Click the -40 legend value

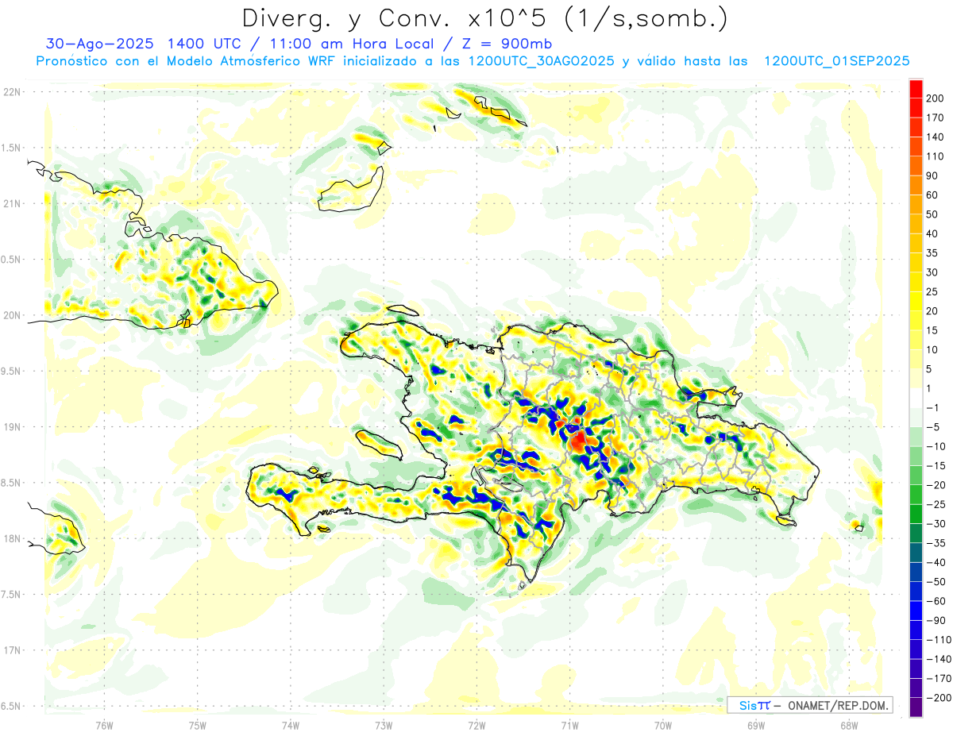(x=936, y=563)
